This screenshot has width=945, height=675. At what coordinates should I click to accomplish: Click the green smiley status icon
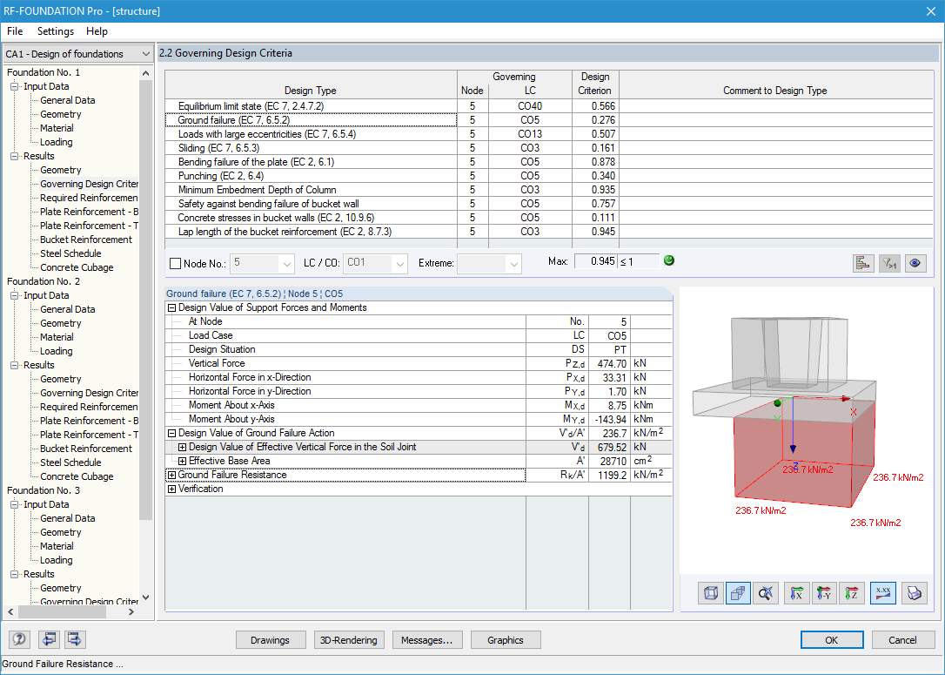coord(669,260)
